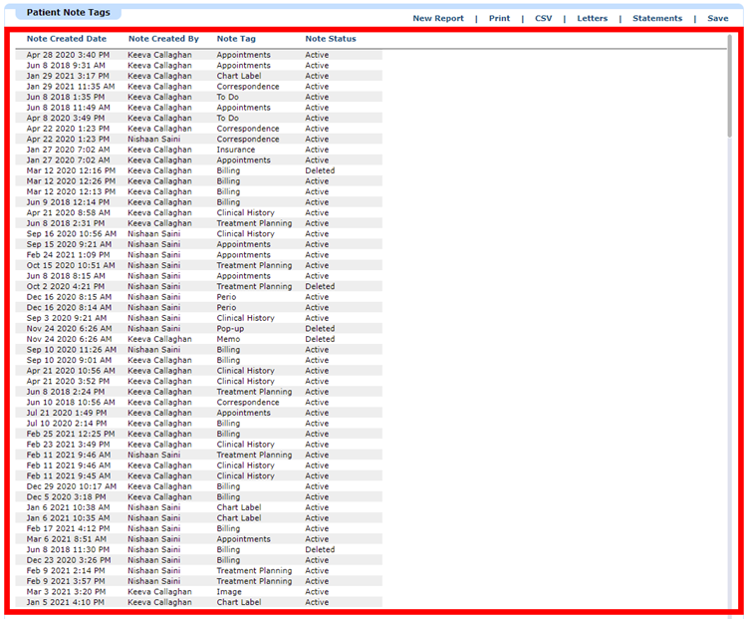Select the Apr 28 2020 3:40 PM row
748x619 pixels.
point(198,55)
